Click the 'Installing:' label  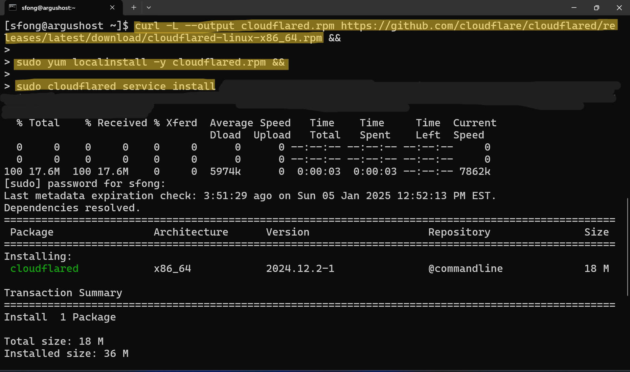[38, 257]
